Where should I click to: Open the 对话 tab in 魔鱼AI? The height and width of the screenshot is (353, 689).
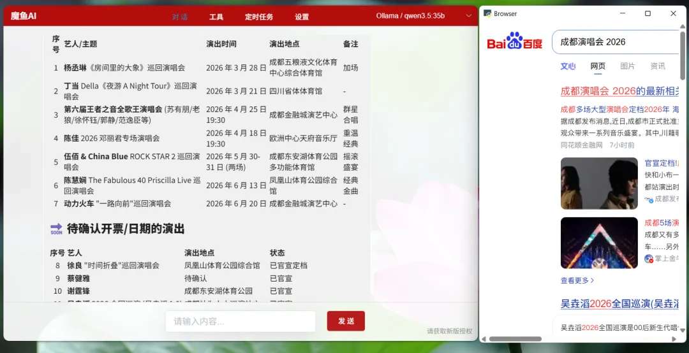180,17
